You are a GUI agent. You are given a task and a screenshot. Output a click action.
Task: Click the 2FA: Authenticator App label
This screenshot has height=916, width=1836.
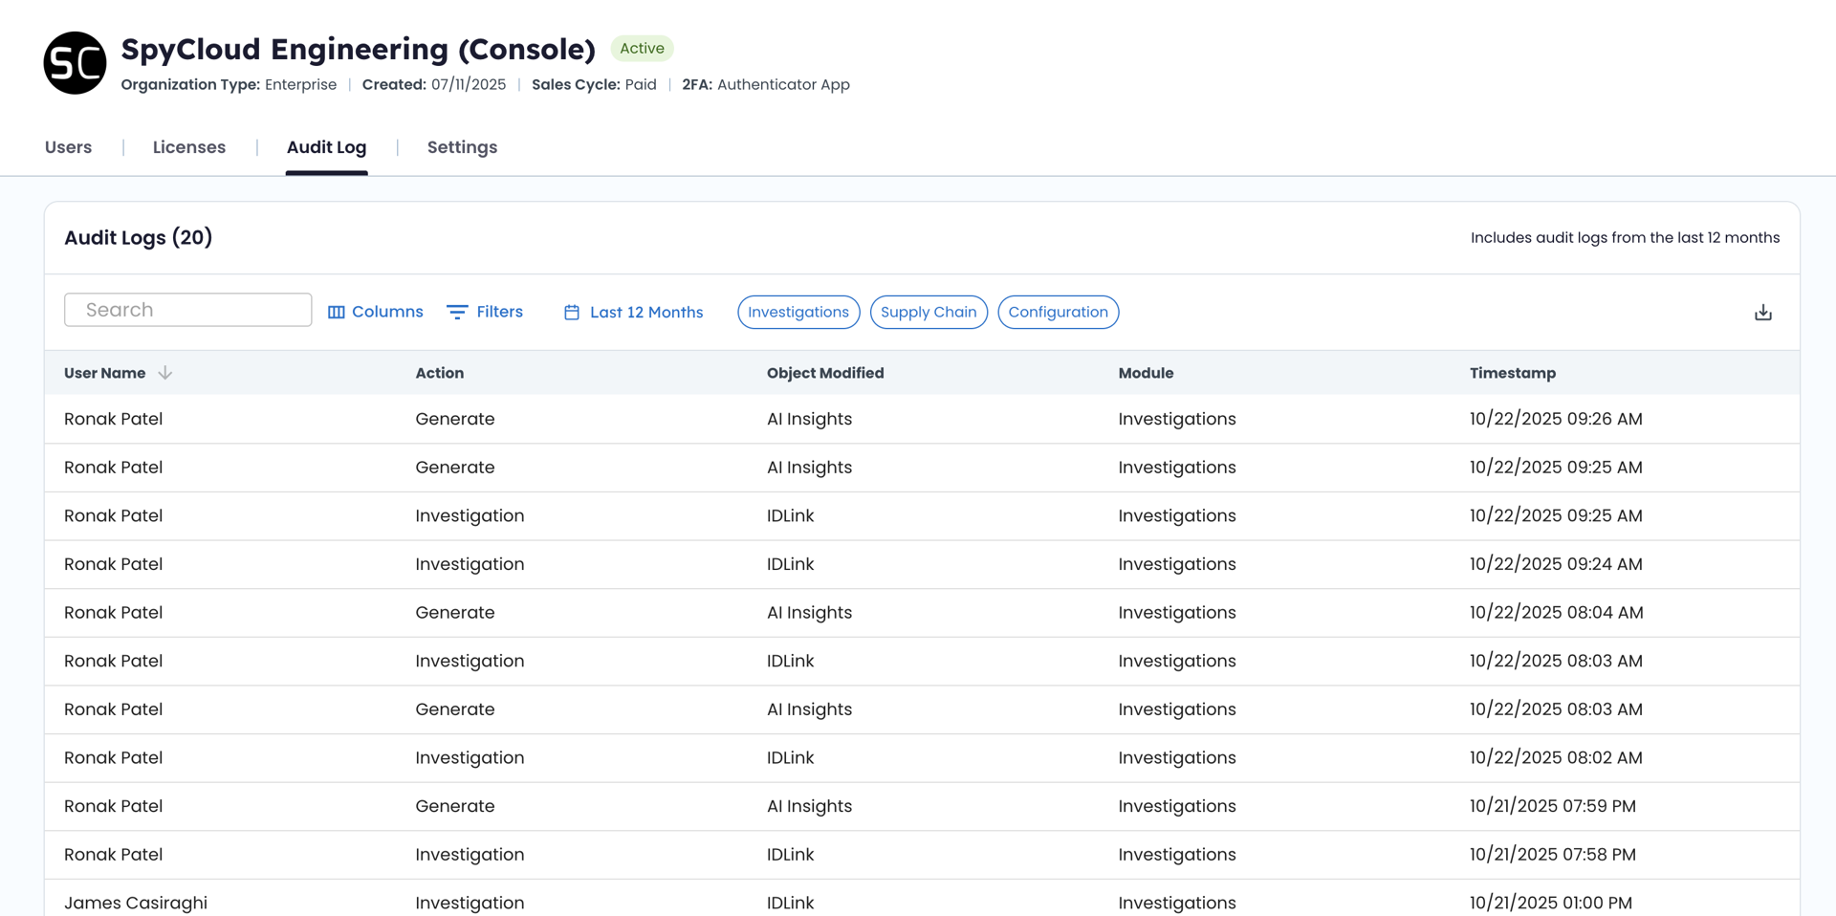click(x=766, y=85)
